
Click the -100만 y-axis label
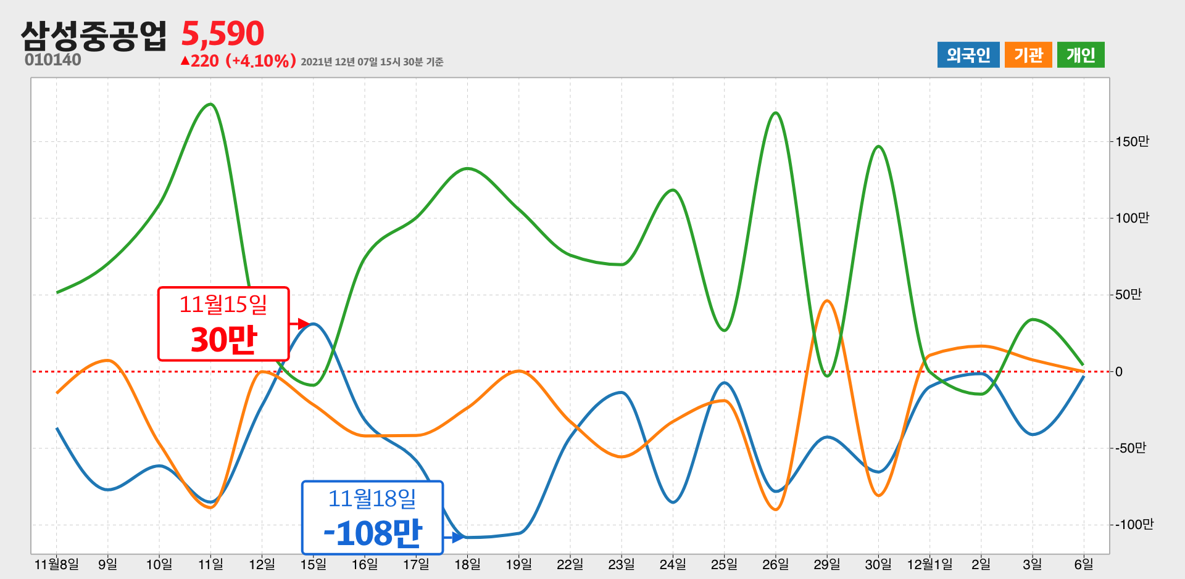[1134, 525]
